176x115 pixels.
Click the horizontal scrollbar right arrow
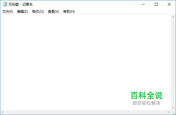(169, 112)
